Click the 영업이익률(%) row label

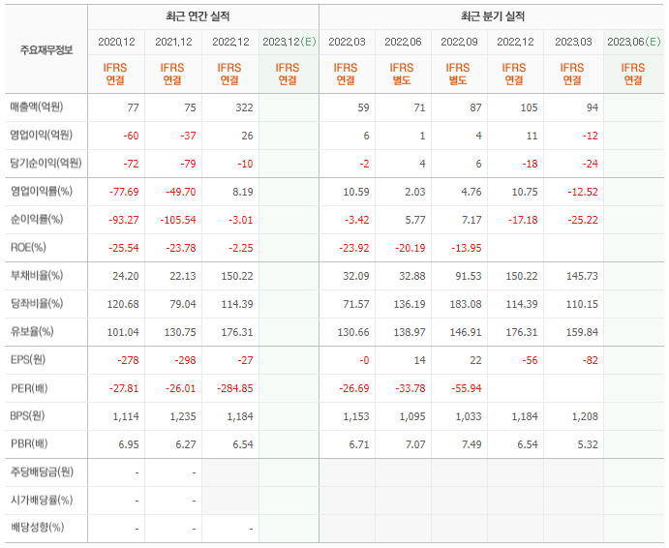(x=42, y=191)
